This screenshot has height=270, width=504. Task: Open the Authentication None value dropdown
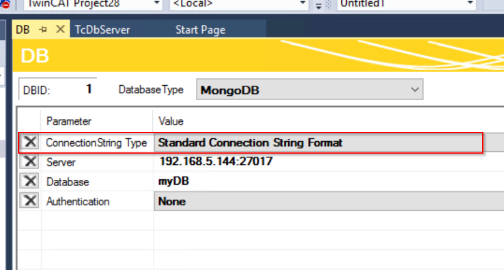tap(329, 202)
